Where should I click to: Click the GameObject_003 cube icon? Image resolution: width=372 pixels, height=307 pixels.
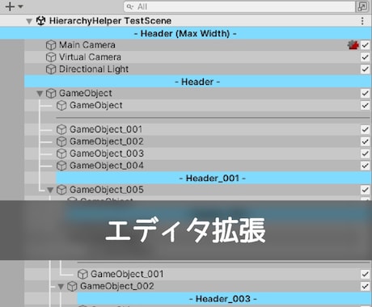(x=61, y=153)
